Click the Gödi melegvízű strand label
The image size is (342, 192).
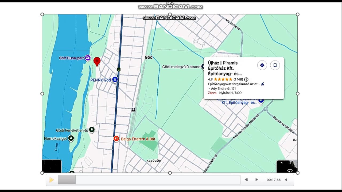[181, 67]
